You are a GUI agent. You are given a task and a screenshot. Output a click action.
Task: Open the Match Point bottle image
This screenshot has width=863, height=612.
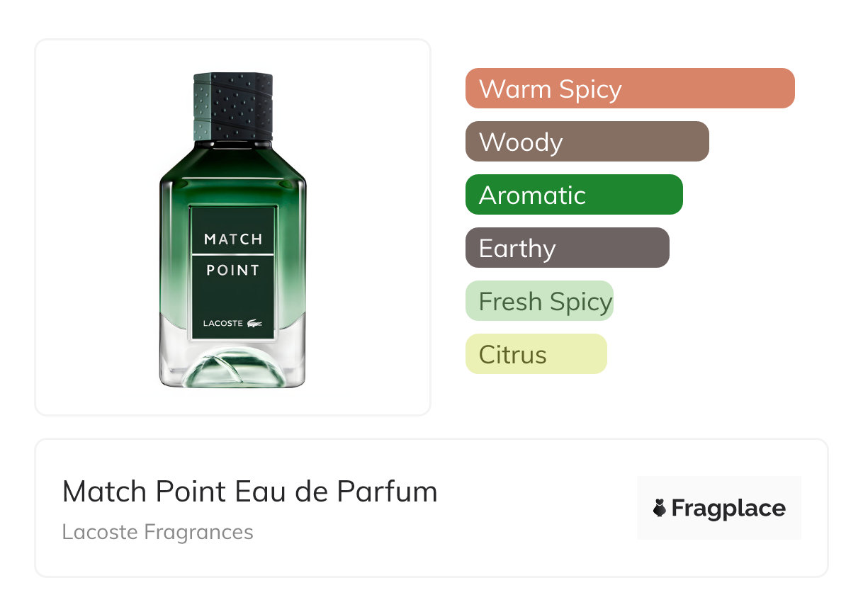232,229
